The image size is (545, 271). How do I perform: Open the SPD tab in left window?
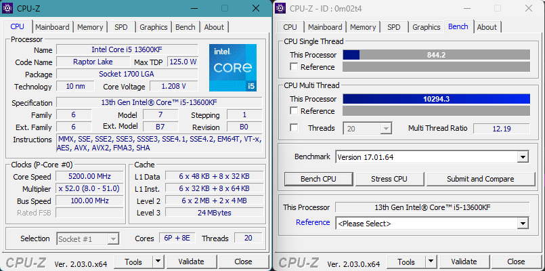pos(121,27)
